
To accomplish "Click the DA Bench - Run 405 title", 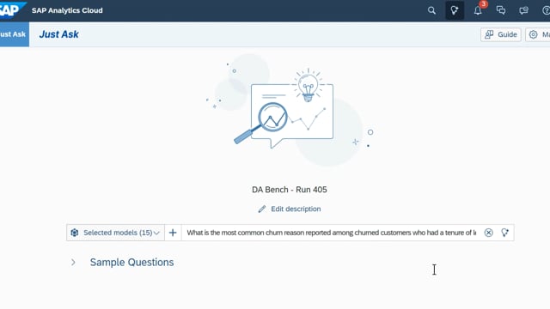I will tap(290, 190).
